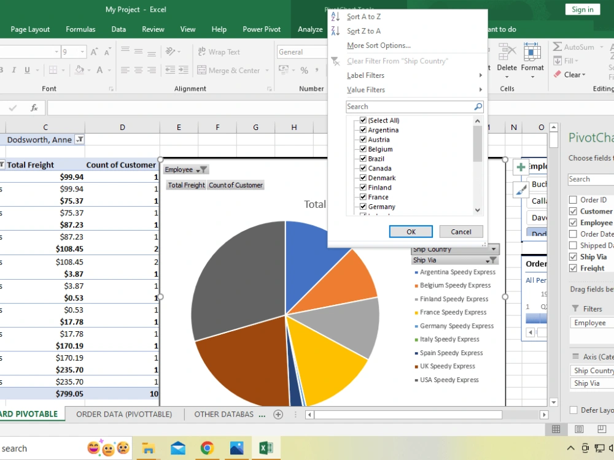Image resolution: width=614 pixels, height=460 pixels.
Task: Click the Sign in link
Action: 582,9
